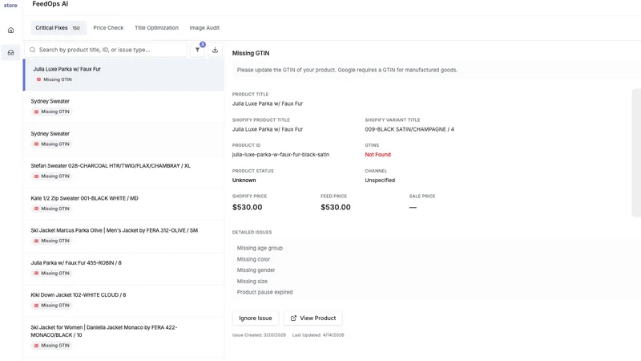Click Missing GTIN badge under Kate Zip Sweater
Viewport: 641px width, 361px height.
[52, 209]
